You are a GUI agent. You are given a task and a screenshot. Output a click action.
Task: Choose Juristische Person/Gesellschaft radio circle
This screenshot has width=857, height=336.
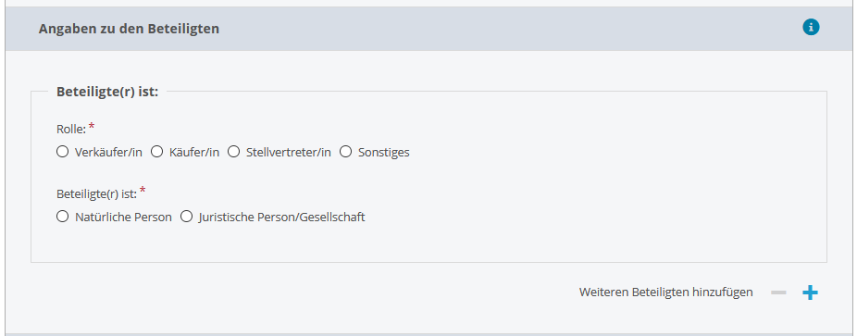(x=187, y=217)
